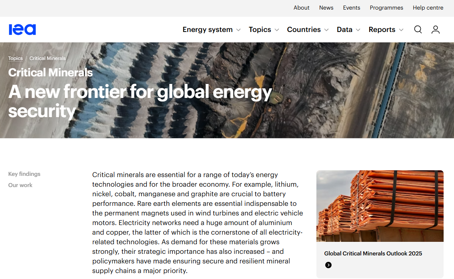
Task: Expand the Reports navigation dropdown
Action: (x=386, y=30)
